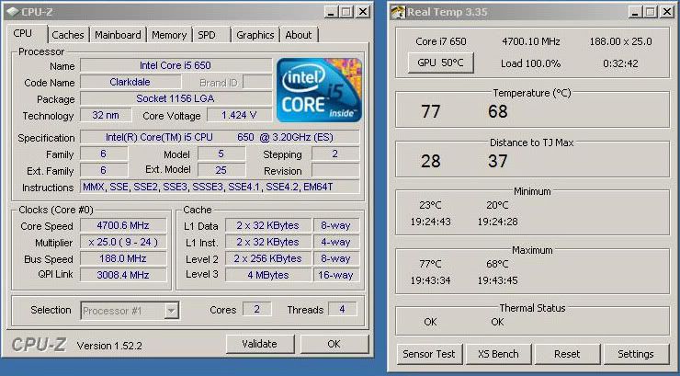Click the Specification field with 3.20GHz (ES)
This screenshot has height=376, width=680.
220,138
